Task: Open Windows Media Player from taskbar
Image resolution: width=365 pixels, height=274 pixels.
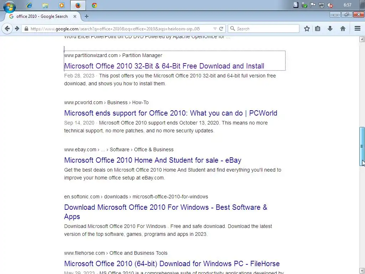Action: [61, 5]
